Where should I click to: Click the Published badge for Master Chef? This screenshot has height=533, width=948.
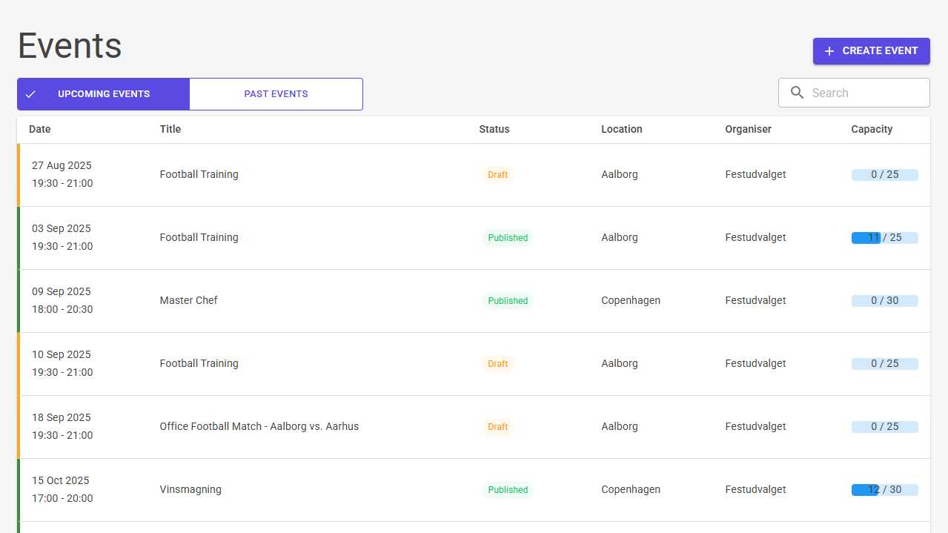pyautogui.click(x=508, y=301)
